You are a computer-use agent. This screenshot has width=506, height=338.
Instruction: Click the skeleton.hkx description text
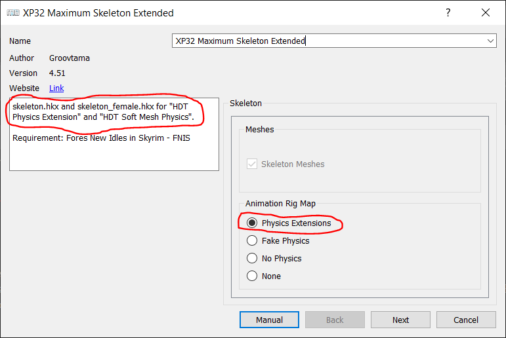click(103, 111)
